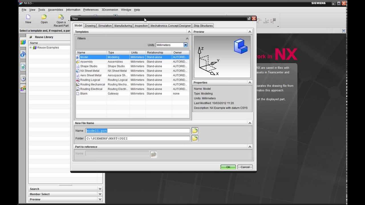Click the Routing Logical template icon
This screenshot has height=205, width=365.
point(78,80)
